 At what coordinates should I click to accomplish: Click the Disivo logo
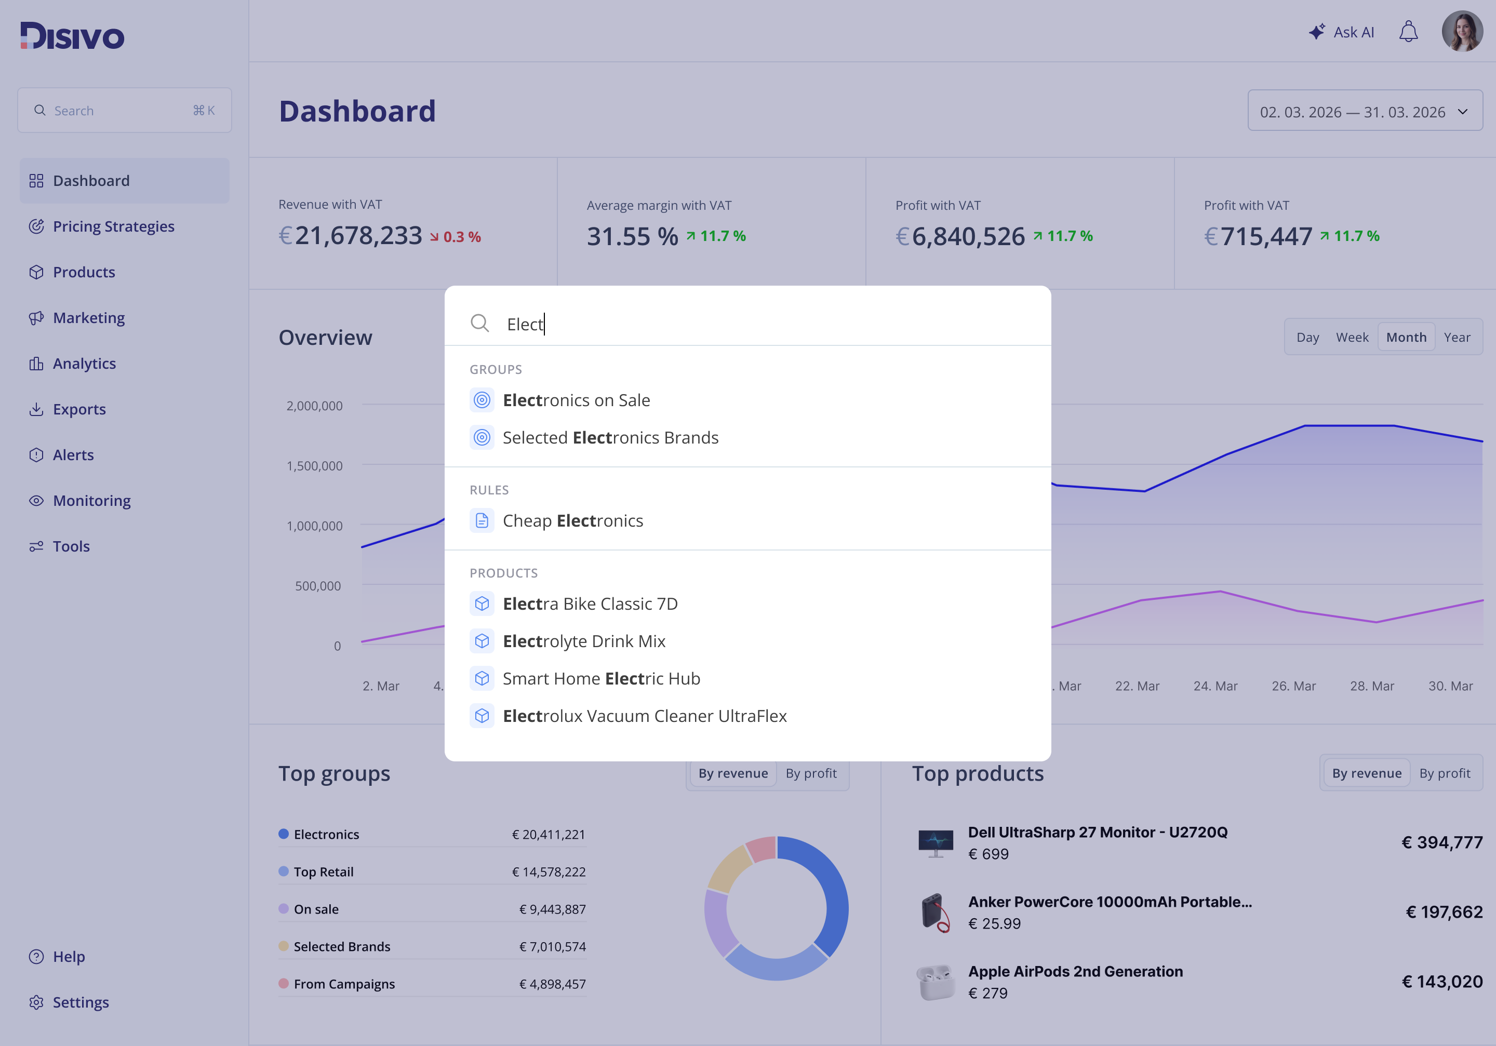pyautogui.click(x=72, y=36)
